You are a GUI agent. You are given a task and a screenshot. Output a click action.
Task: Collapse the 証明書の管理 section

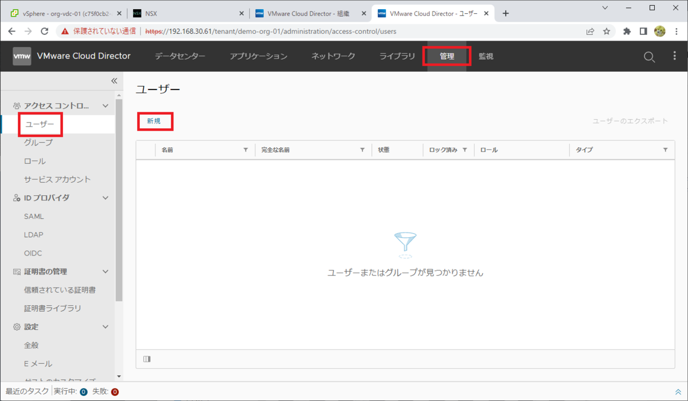tap(105, 272)
